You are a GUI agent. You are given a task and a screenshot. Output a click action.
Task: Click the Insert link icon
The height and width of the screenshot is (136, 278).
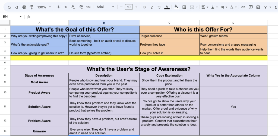tap(243, 7)
